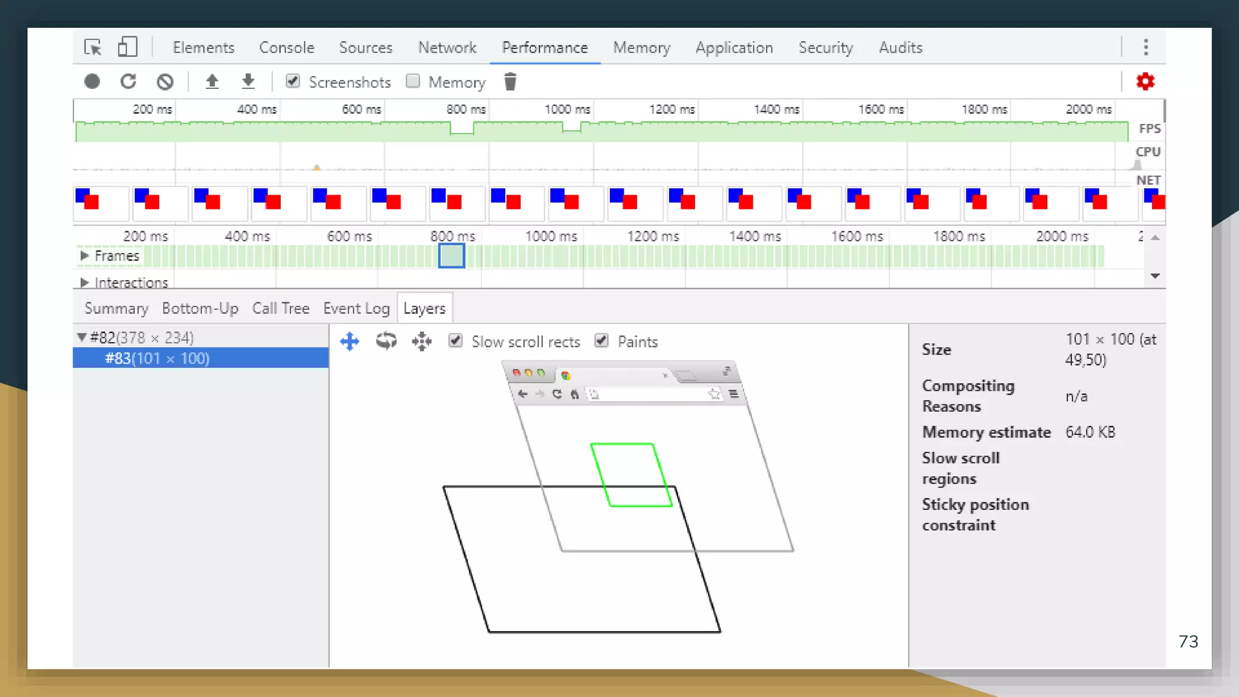Click the inspect element pointer icon

(93, 47)
